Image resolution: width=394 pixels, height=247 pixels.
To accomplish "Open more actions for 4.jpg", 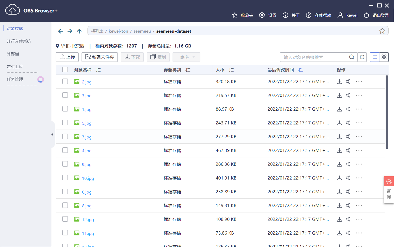I will [359, 150].
